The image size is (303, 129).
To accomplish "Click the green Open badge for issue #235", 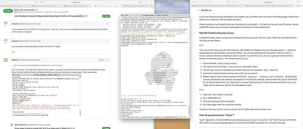I will click(x=106, y=128).
